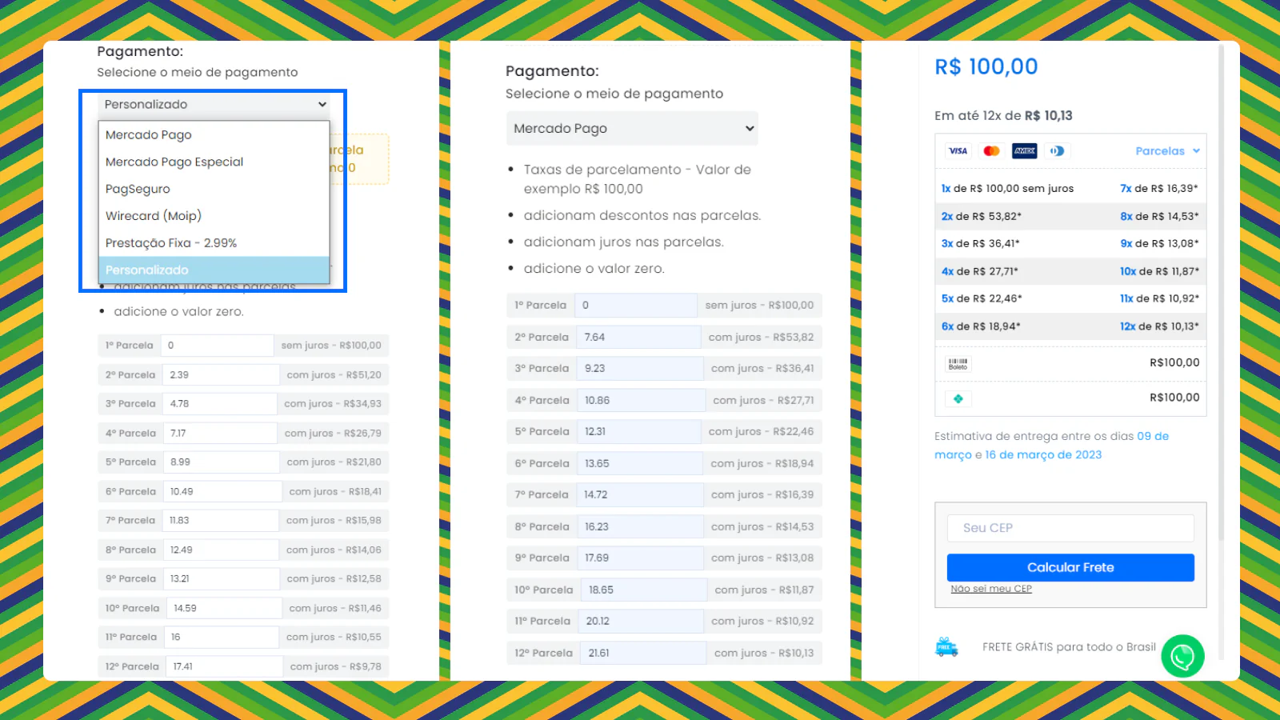Image resolution: width=1280 pixels, height=720 pixels.
Task: Click the Calcular Frete button
Action: point(1070,568)
